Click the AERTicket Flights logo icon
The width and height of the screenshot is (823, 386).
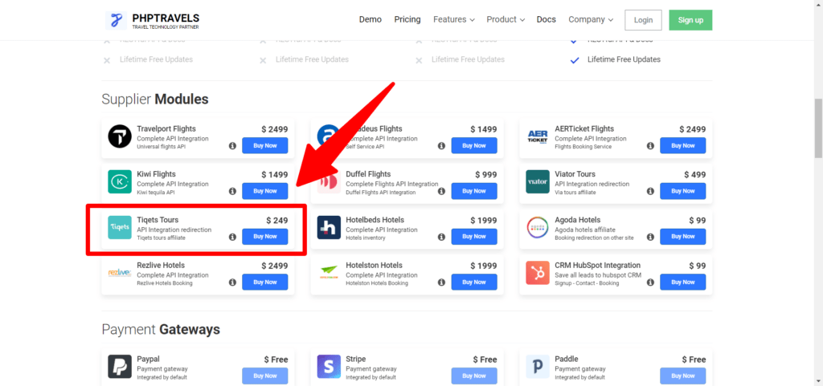[x=538, y=136]
